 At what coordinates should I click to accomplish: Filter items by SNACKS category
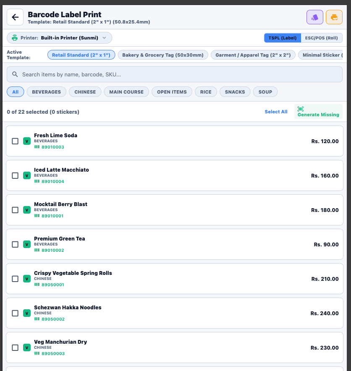[x=235, y=92]
